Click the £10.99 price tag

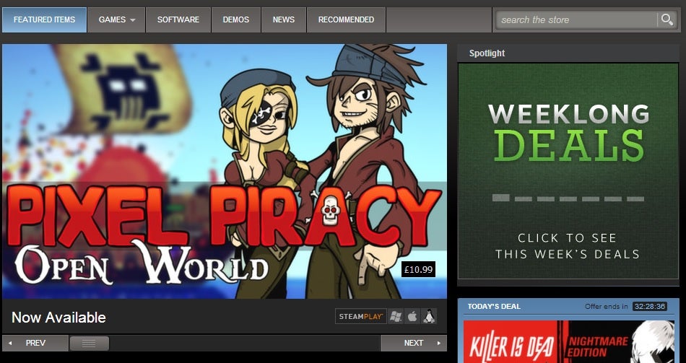point(419,270)
